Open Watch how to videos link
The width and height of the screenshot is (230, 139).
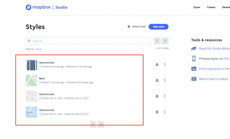point(214,79)
